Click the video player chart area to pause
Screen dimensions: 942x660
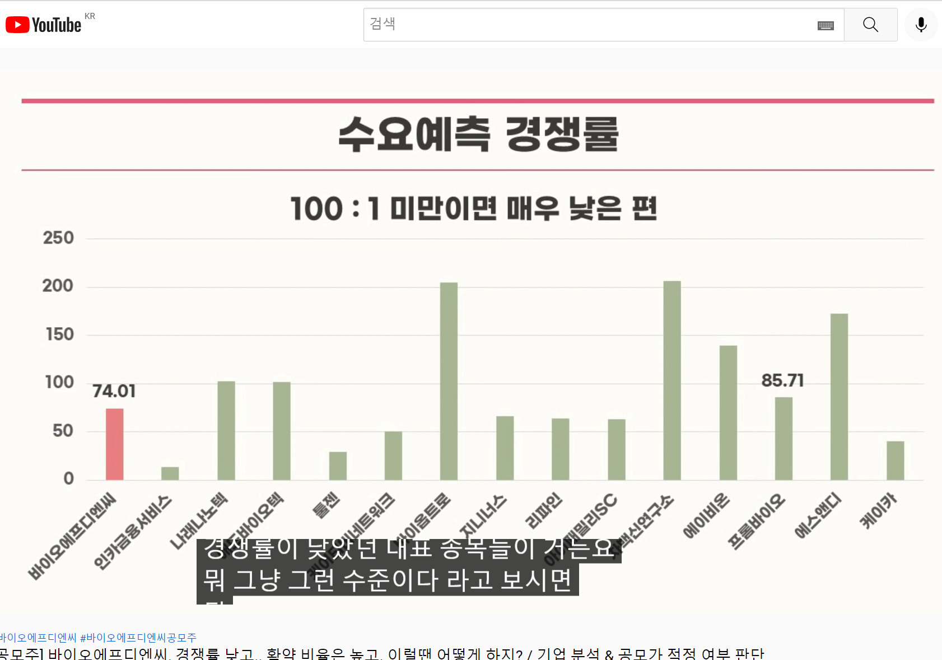coord(471,342)
